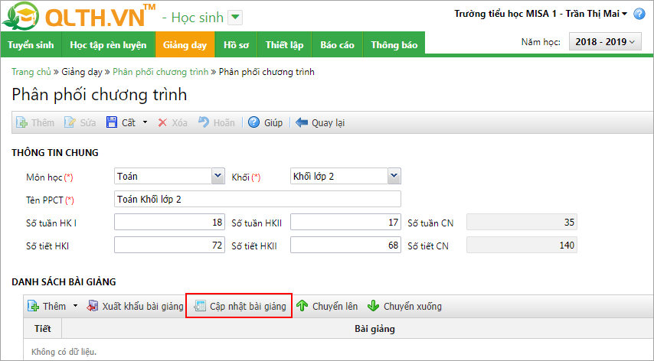Click the Cất save disk icon

[x=112, y=122]
